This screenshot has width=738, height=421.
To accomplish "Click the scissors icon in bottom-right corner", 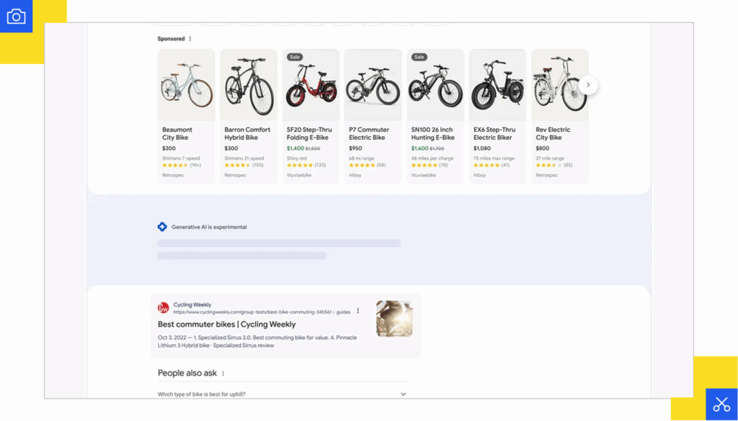I will (x=721, y=404).
